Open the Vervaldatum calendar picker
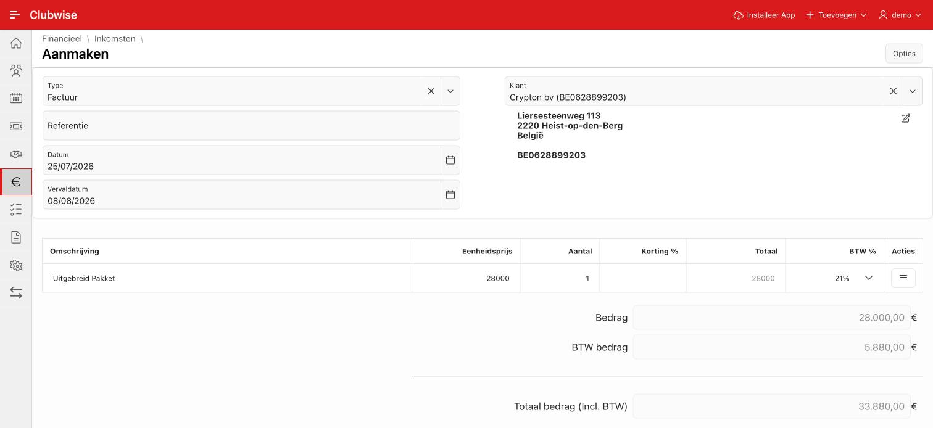Screen dimensions: 933x428 click(x=450, y=195)
